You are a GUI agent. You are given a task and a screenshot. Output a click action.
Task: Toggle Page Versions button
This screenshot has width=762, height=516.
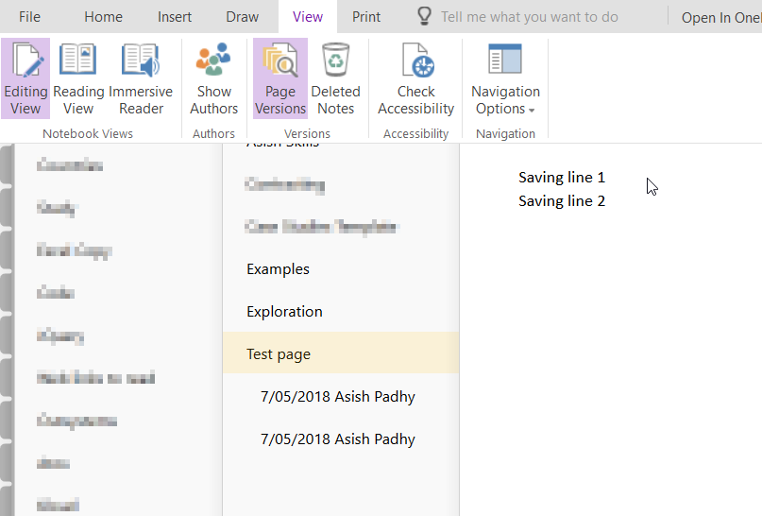pyautogui.click(x=280, y=78)
